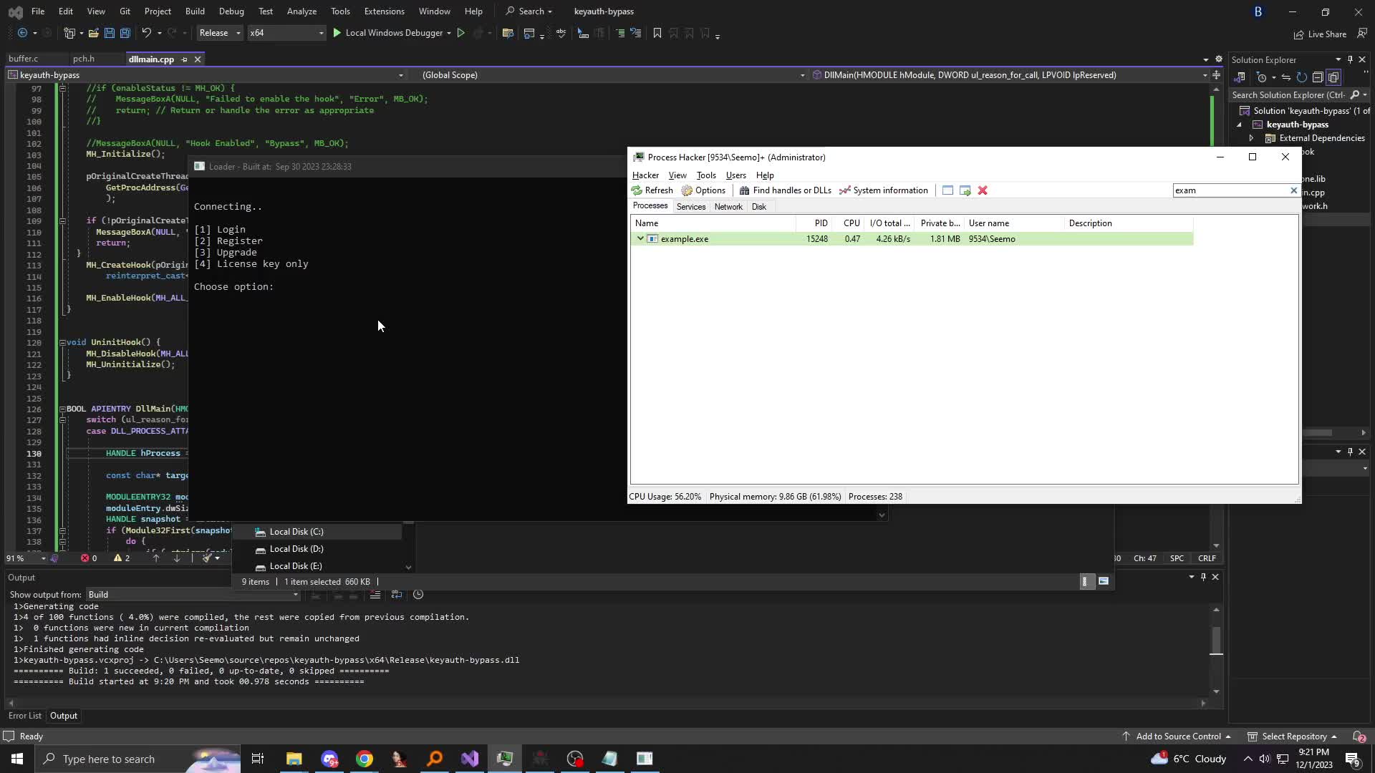1375x773 pixels.
Task: Open the Release configuration dropdown
Action: tap(220, 33)
